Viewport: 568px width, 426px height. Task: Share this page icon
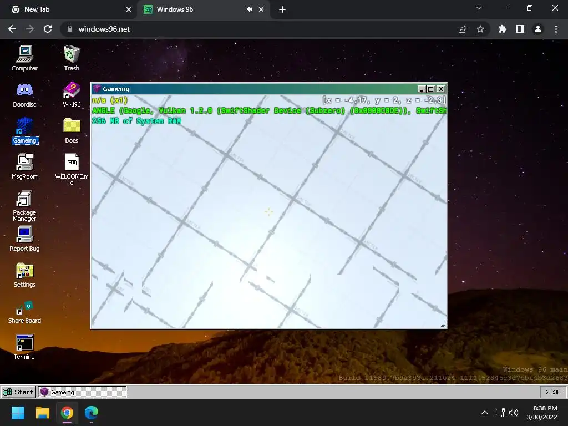click(463, 29)
